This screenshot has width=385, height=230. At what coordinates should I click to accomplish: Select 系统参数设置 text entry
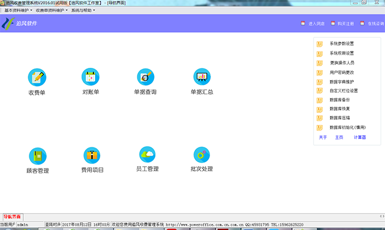(x=341, y=44)
